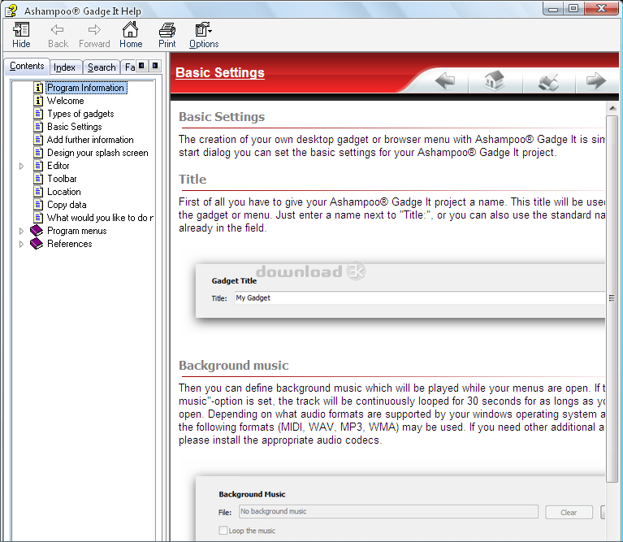This screenshot has width=623, height=542.
Task: Maximize the help window
Action: pos(573,8)
